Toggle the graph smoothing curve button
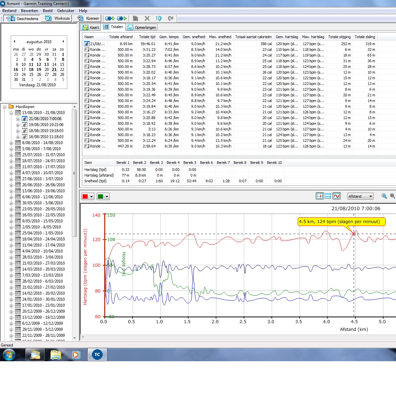The width and height of the screenshot is (396, 396). [x=337, y=196]
